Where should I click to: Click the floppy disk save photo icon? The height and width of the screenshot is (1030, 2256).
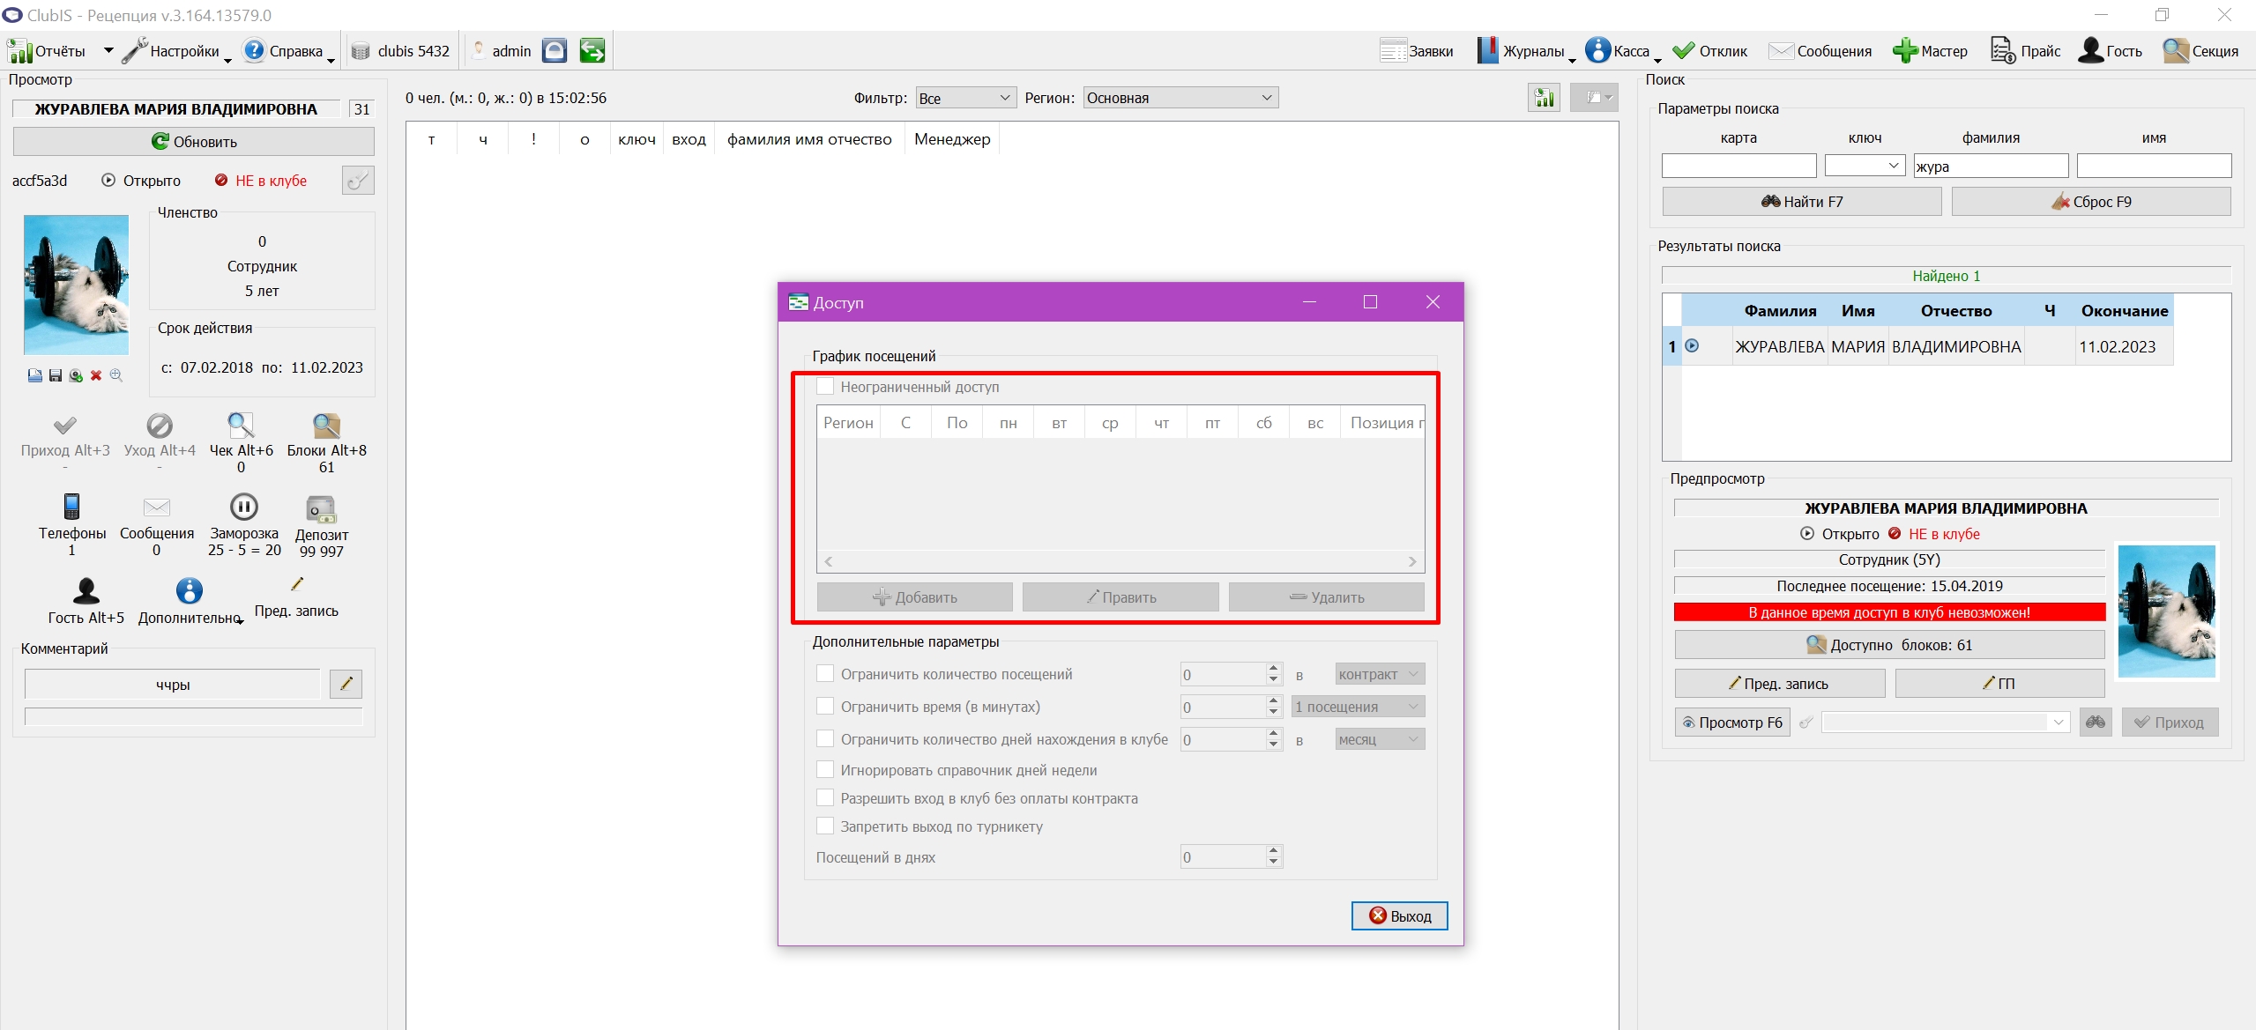point(56,375)
